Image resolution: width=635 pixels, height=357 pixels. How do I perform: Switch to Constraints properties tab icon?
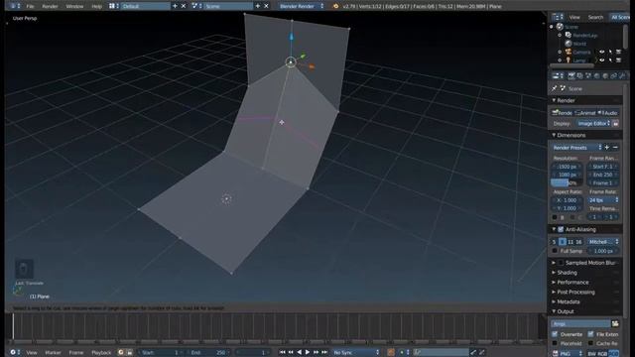coord(614,75)
